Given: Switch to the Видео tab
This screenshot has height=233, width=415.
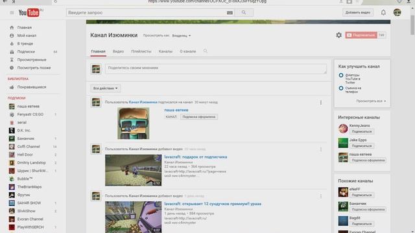Looking at the screenshot, I should click(x=118, y=51).
